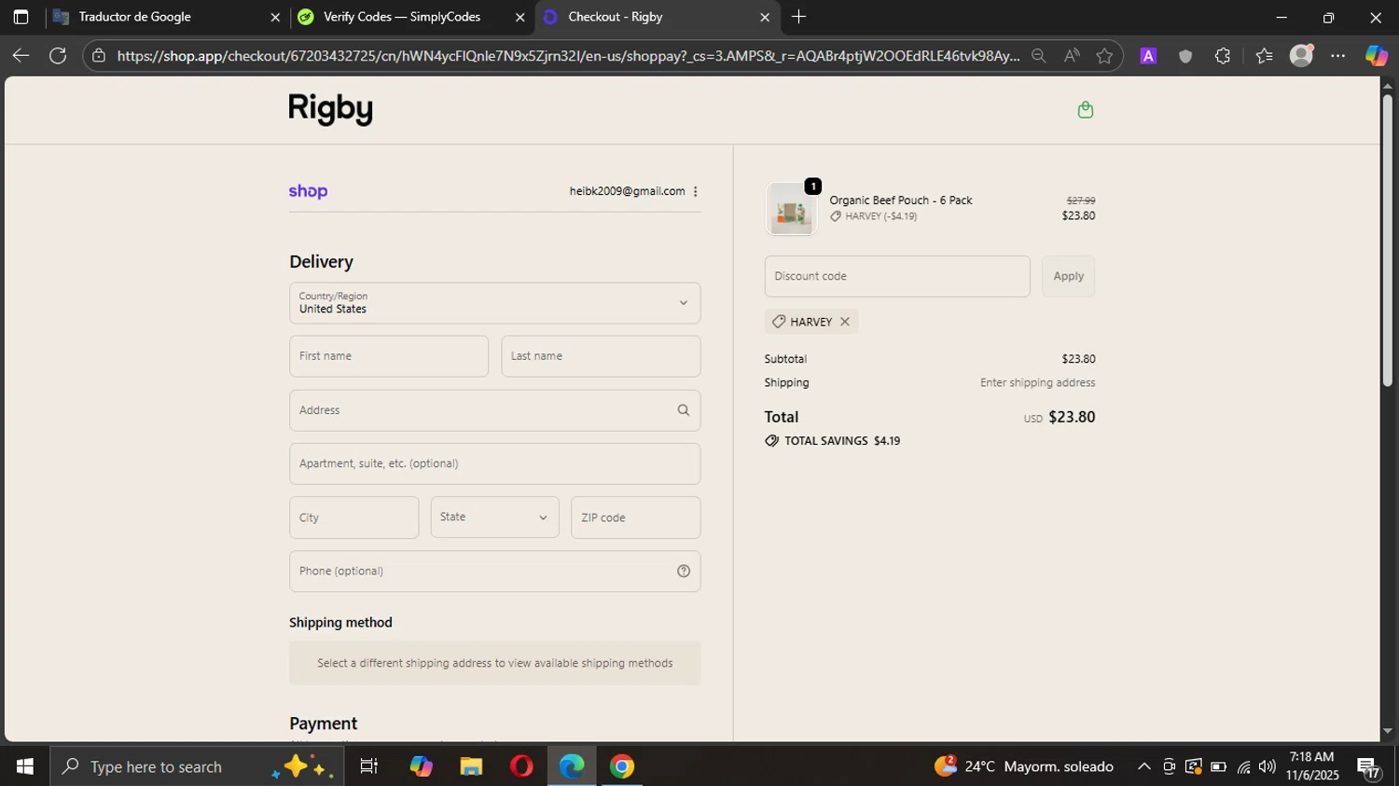Viewport: 1399px width, 786px height.
Task: Click the address search magnifier icon
Action: (x=683, y=410)
